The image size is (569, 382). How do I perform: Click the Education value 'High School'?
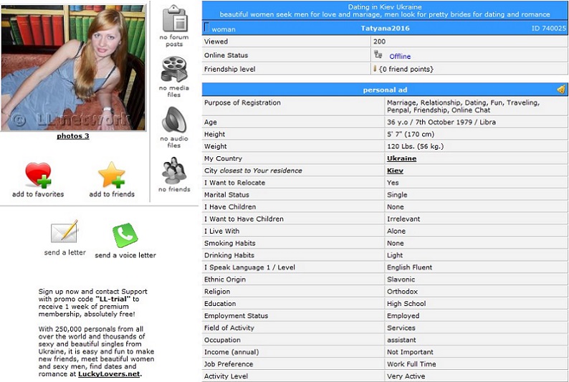pyautogui.click(x=406, y=304)
